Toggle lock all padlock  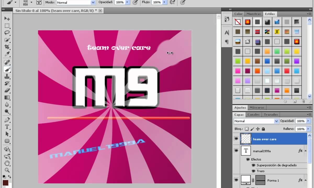(263, 129)
